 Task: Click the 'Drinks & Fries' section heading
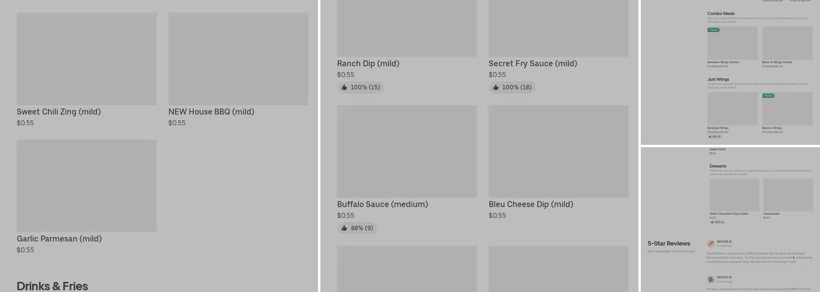pos(52,286)
